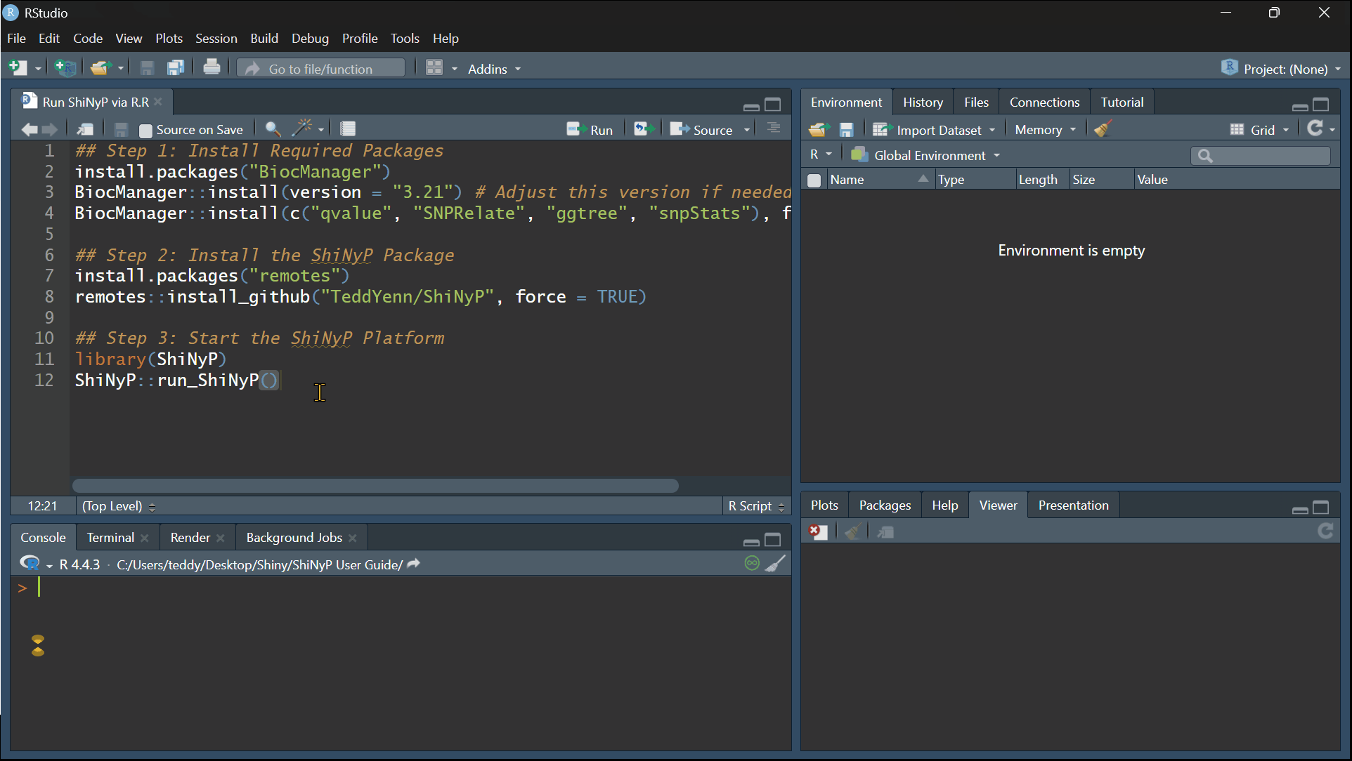Image resolution: width=1352 pixels, height=761 pixels.
Task: Open the Addins dropdown
Action: 495,69
